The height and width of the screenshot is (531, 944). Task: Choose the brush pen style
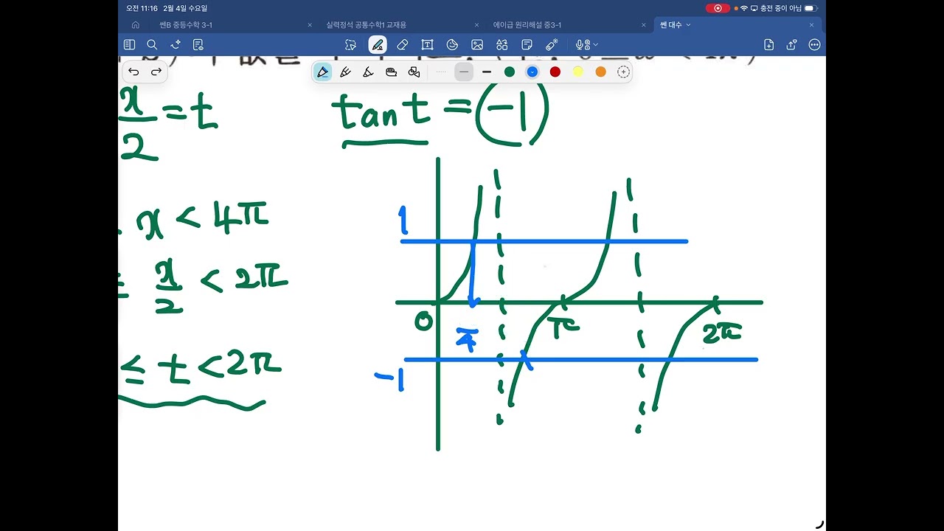345,72
